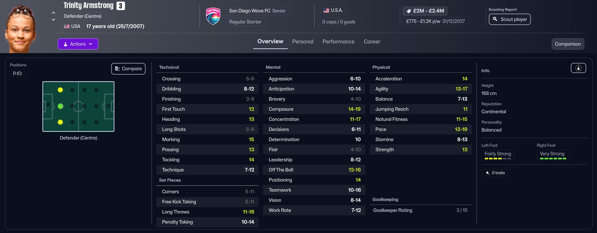
Task: Click the Trinity Armstrong player portrait
Action: click(21, 28)
